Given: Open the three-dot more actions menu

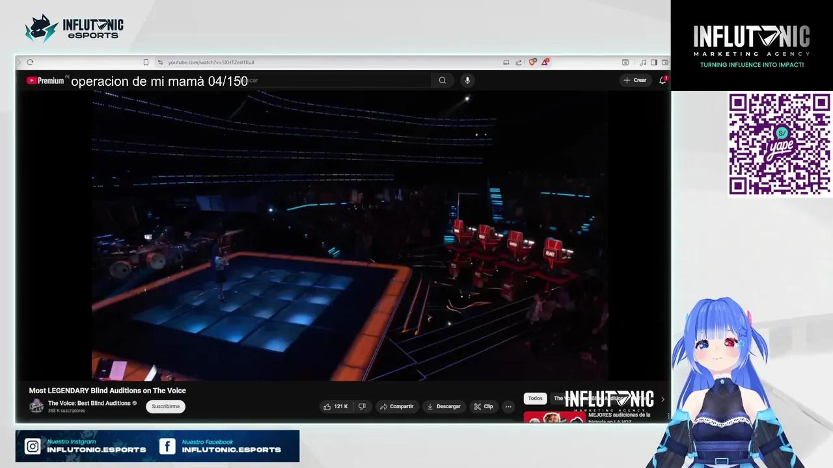Looking at the screenshot, I should pos(508,406).
